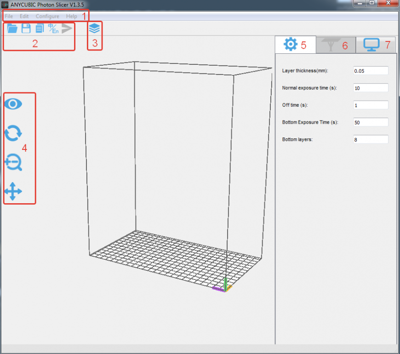
Task: Click the Slice layers icon
Action: (x=94, y=29)
